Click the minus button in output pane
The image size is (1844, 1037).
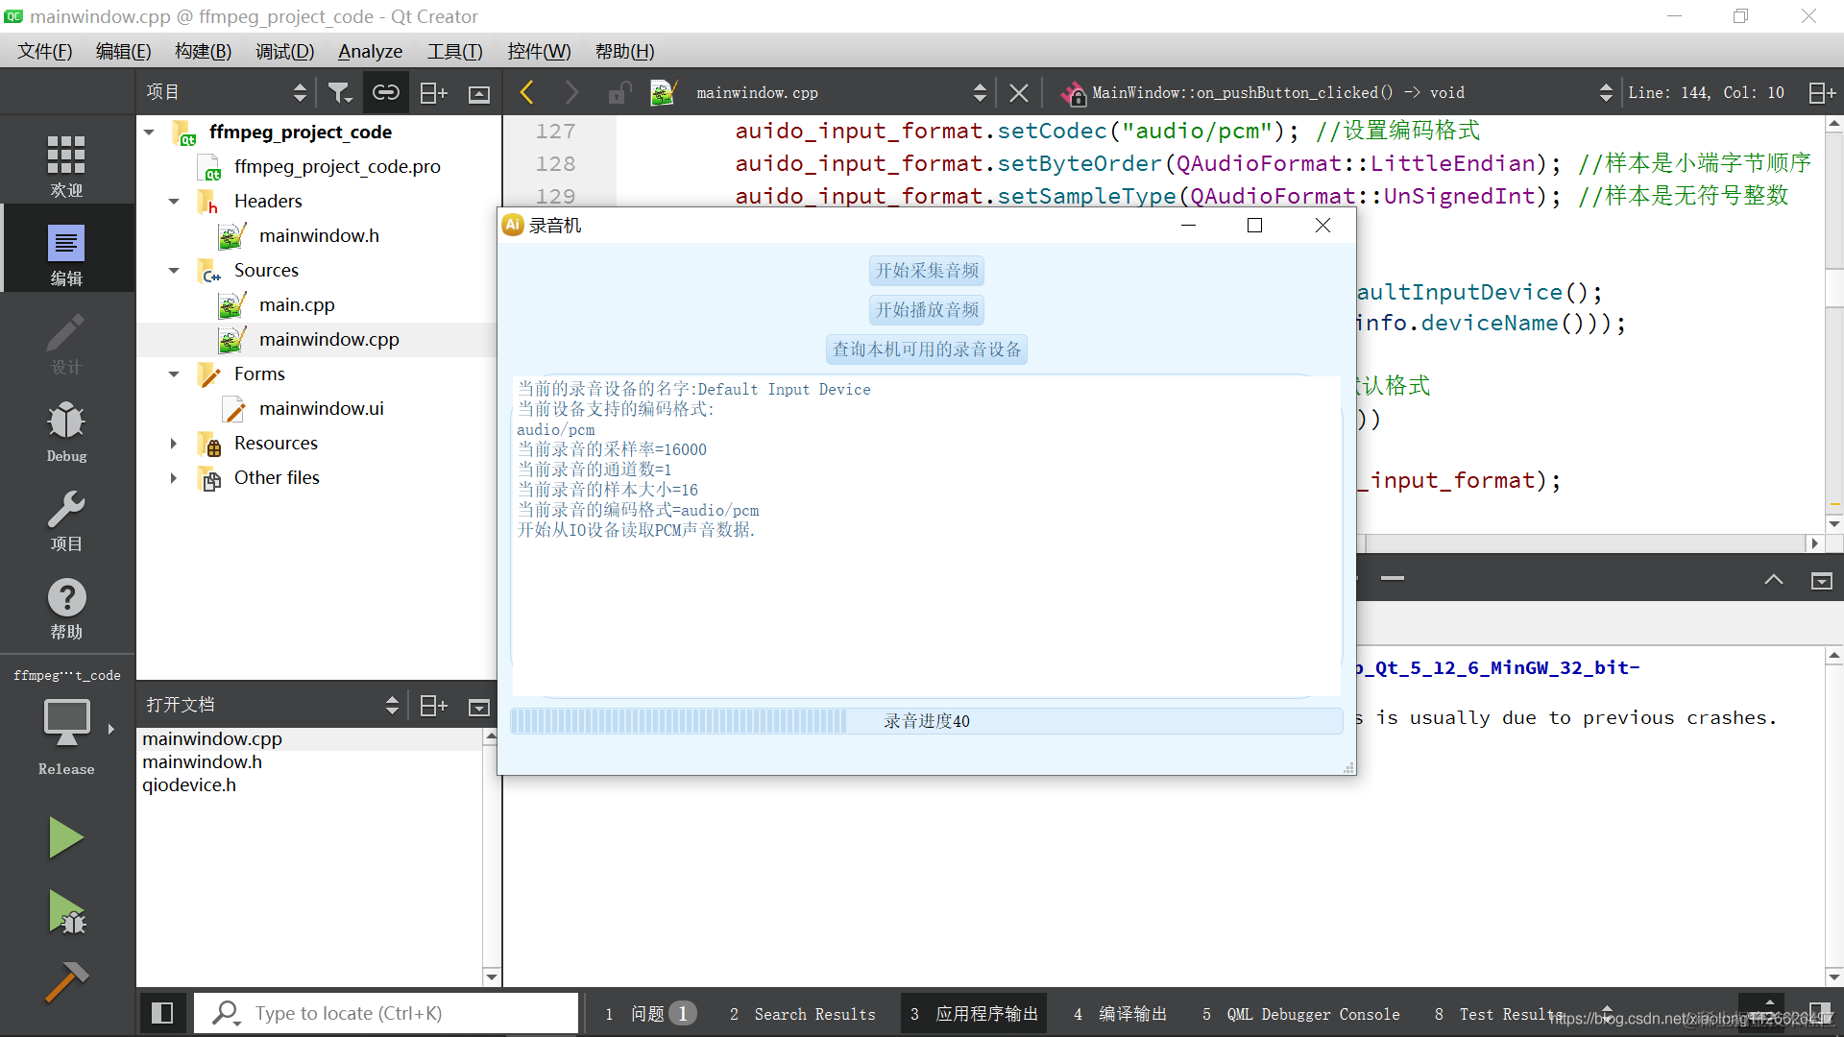coord(1393,578)
